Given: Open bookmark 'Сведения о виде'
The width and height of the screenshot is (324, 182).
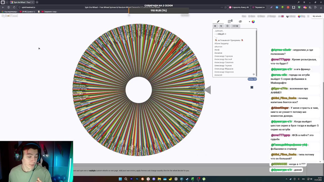Looking at the screenshot, I should point(49,12).
